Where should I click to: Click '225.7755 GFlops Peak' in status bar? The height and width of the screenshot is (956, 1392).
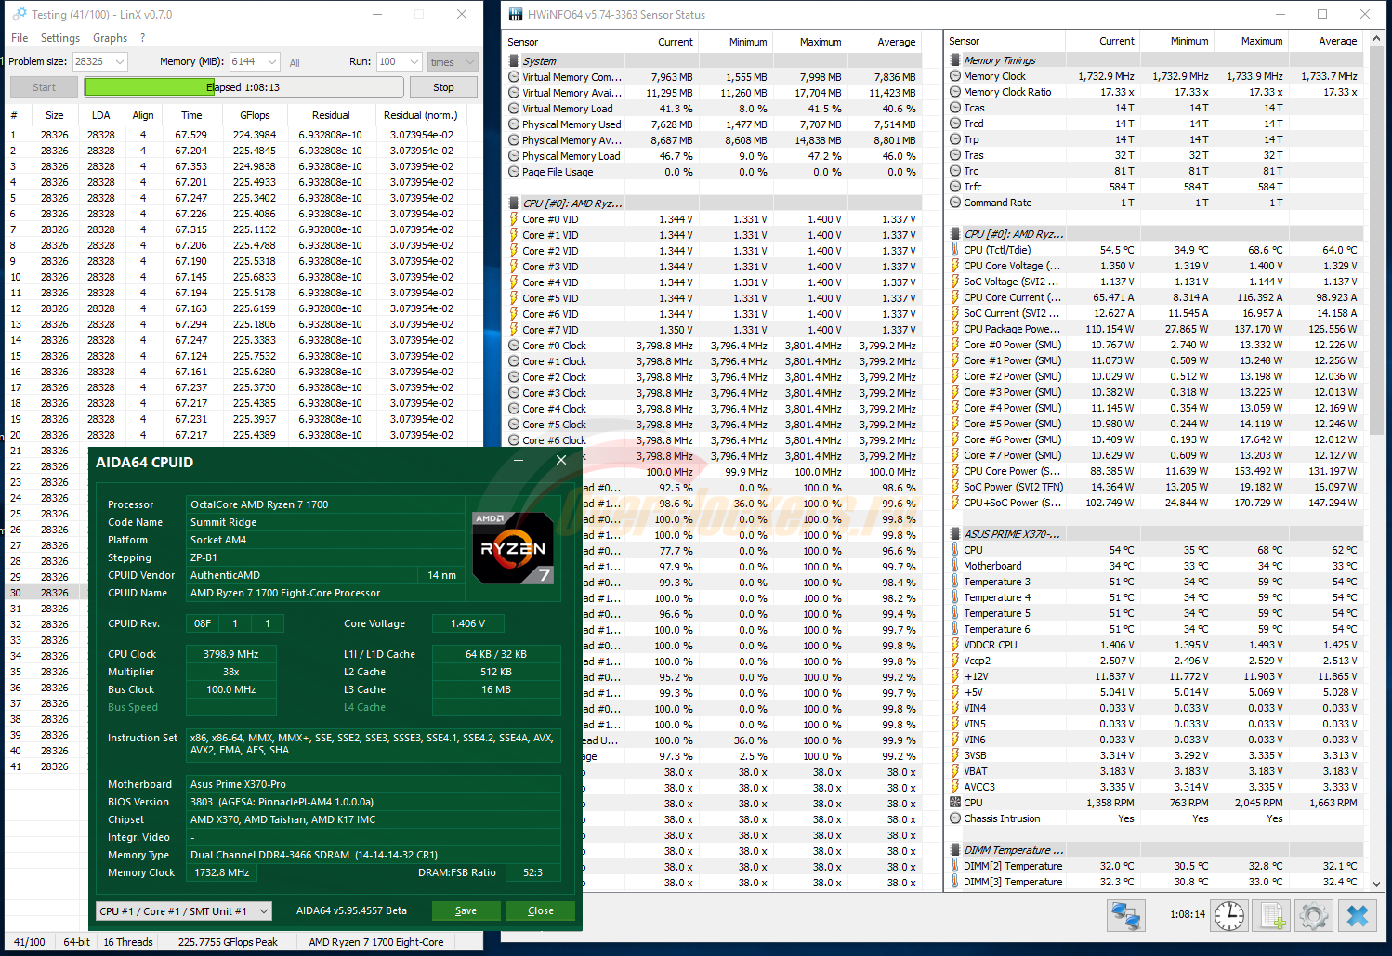click(x=228, y=942)
